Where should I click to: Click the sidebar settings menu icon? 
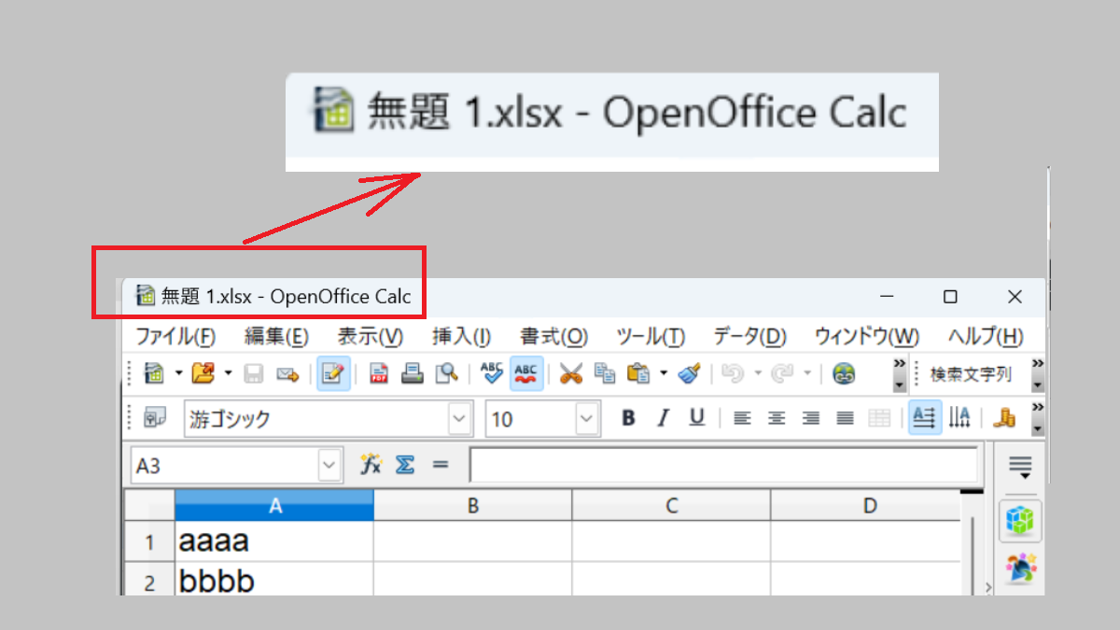click(x=1020, y=466)
